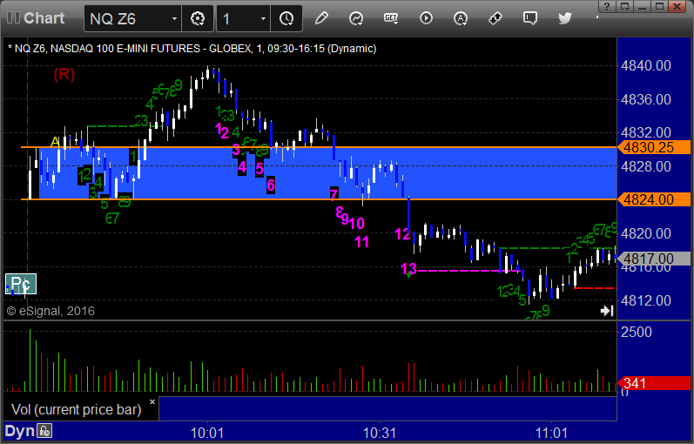Viewport: 694px width, 444px height.
Task: Open the GET tools menu
Action: click(x=391, y=18)
